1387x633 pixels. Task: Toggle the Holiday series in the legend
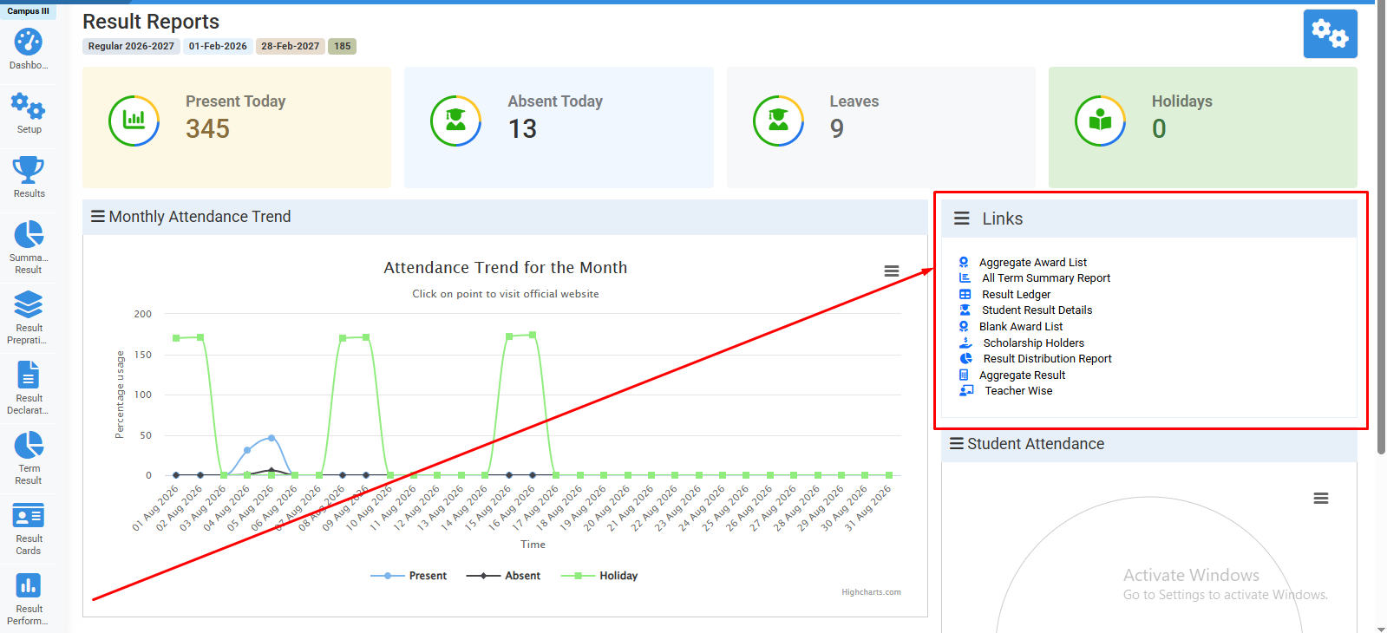tap(599, 576)
